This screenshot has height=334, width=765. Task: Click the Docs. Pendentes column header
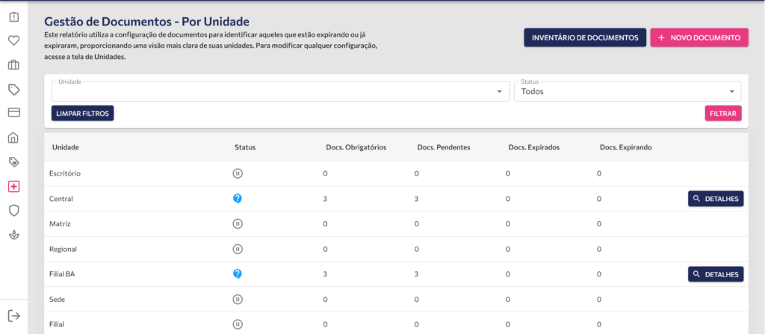(443, 147)
